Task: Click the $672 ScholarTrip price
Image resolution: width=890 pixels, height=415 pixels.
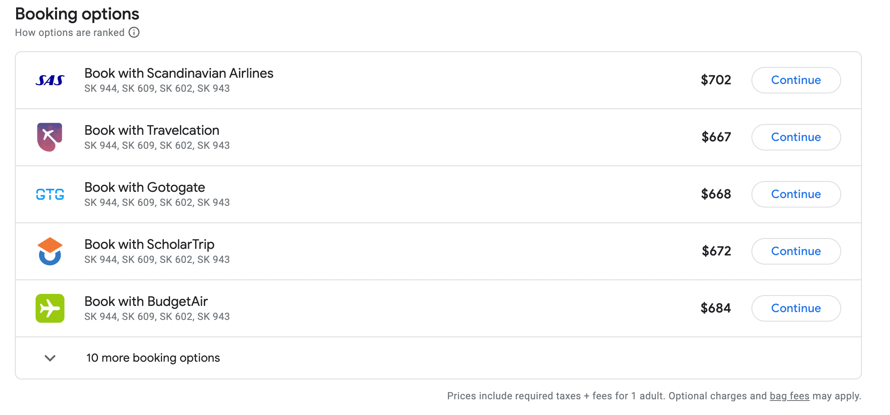Action: [716, 251]
